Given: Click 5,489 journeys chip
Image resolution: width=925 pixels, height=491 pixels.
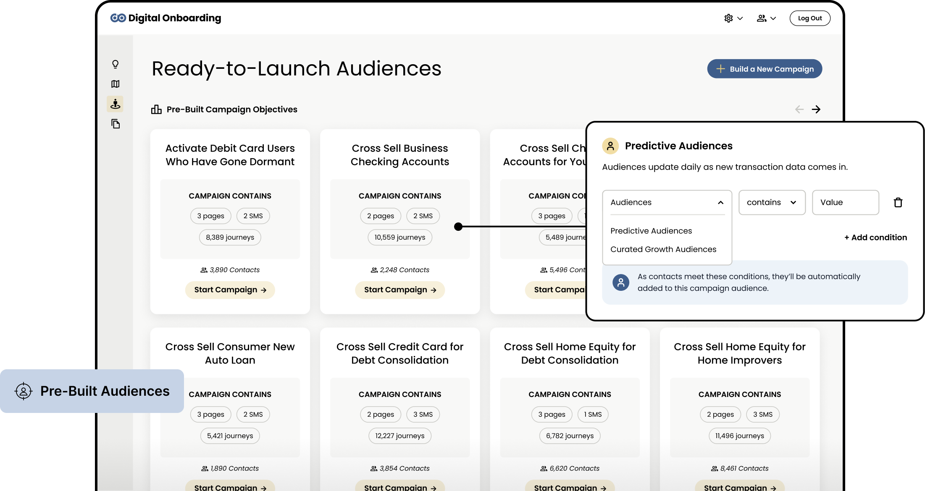Looking at the screenshot, I should [563, 238].
